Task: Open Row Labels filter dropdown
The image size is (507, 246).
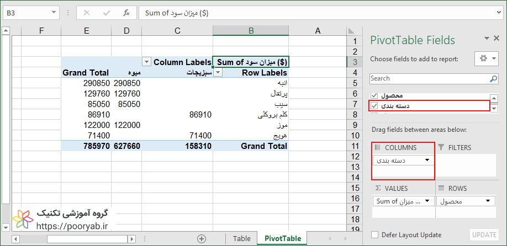Action: point(218,73)
